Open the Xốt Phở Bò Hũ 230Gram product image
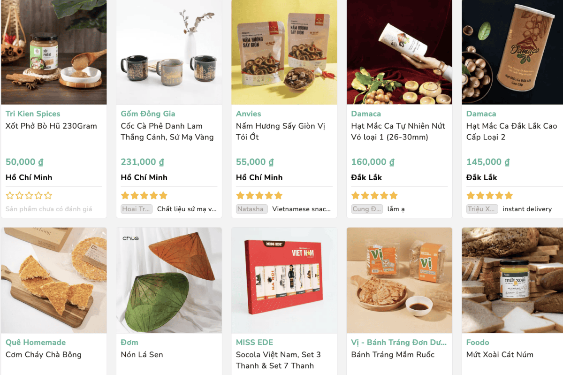The height and width of the screenshot is (375, 563). tap(54, 52)
